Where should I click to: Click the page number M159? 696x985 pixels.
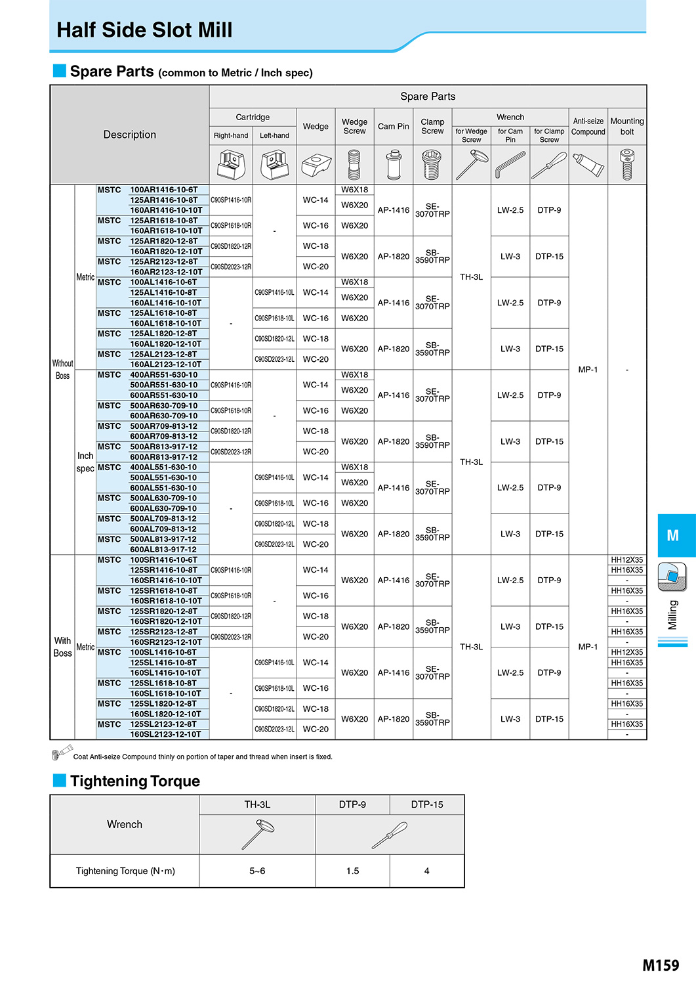(661, 965)
